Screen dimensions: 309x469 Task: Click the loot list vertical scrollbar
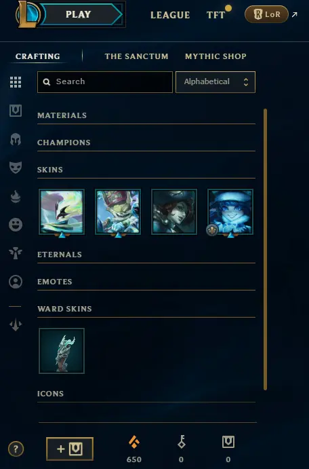(265, 250)
